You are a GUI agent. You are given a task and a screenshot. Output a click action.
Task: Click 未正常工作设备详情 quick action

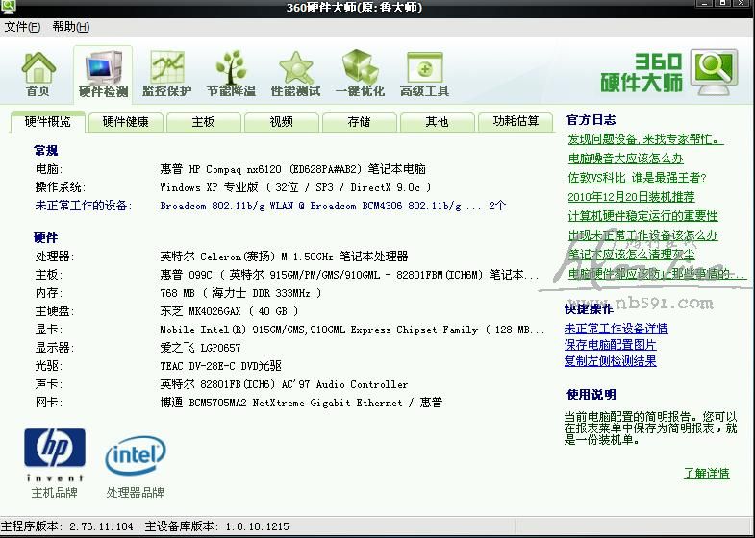(616, 329)
